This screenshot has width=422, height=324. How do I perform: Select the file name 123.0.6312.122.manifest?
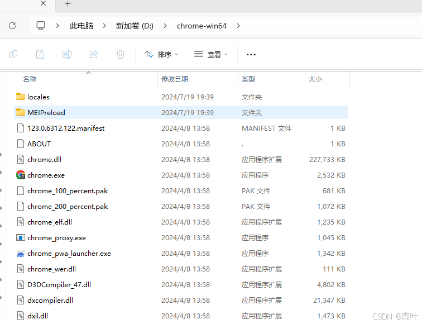click(66, 128)
